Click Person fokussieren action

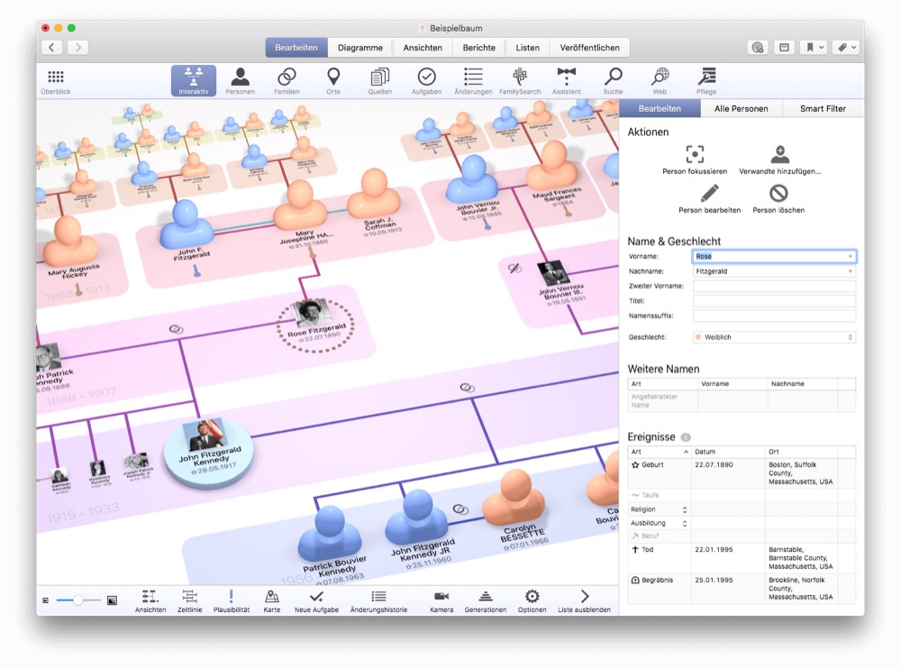[695, 160]
